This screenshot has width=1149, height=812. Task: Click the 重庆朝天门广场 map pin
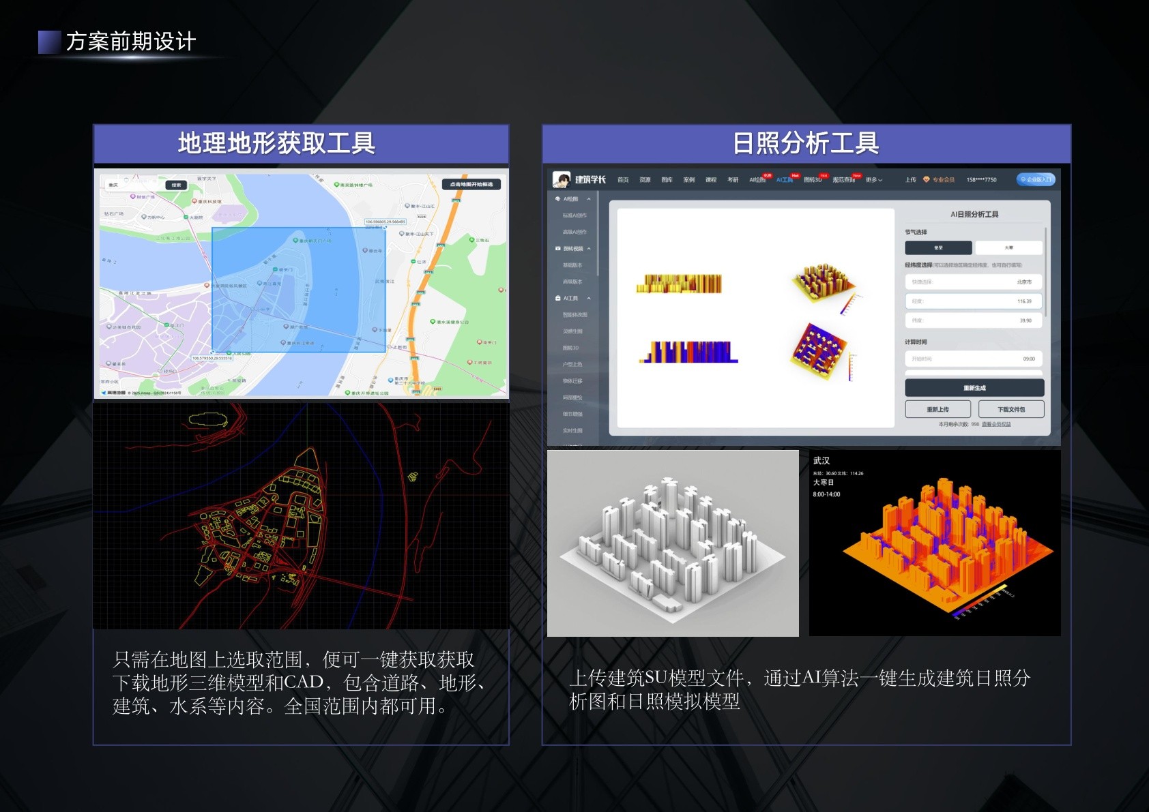[295, 240]
